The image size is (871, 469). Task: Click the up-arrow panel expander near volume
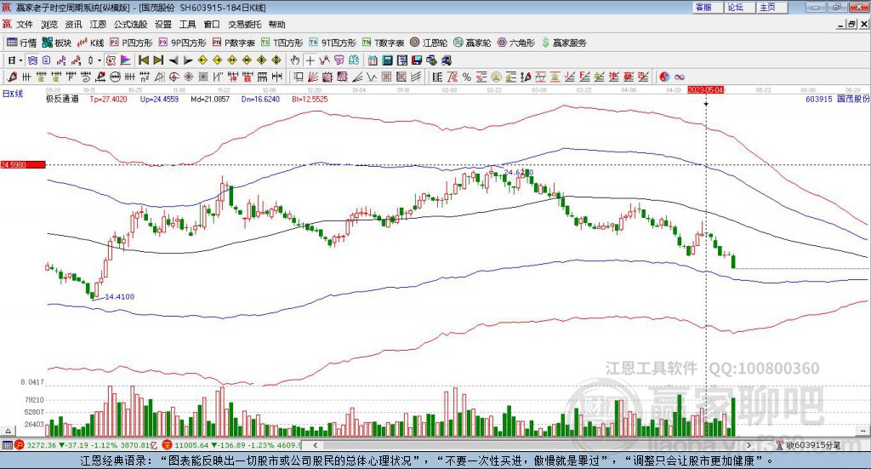pyautogui.click(x=8, y=431)
